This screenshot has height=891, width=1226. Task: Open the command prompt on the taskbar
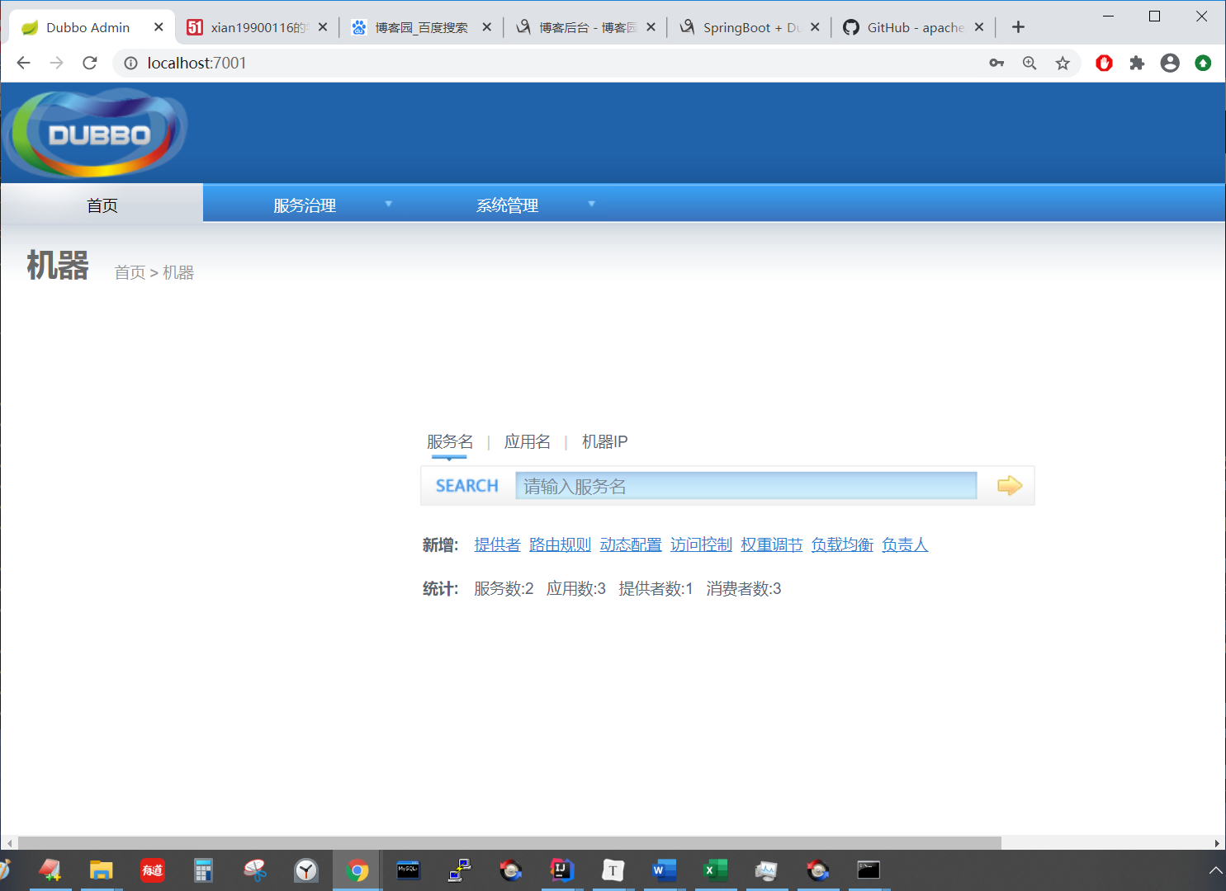tap(869, 870)
